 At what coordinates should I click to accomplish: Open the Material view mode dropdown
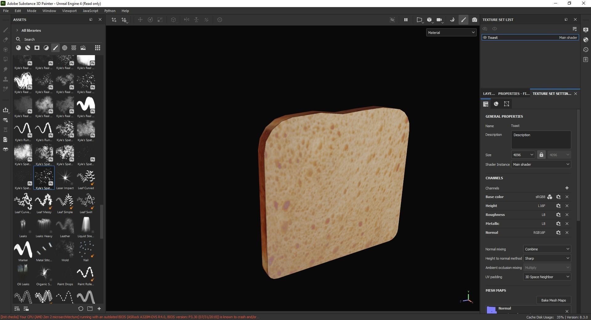(451, 32)
